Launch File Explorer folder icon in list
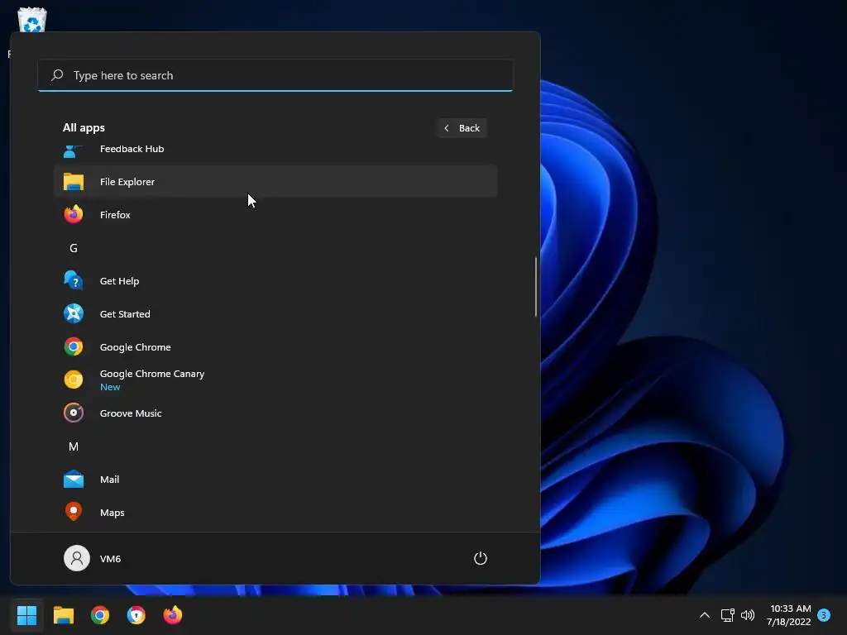The height and width of the screenshot is (635, 847). pyautogui.click(x=74, y=181)
